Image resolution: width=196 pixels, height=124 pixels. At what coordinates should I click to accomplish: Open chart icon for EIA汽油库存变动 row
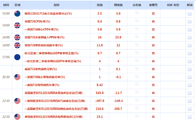[x=190, y=101]
